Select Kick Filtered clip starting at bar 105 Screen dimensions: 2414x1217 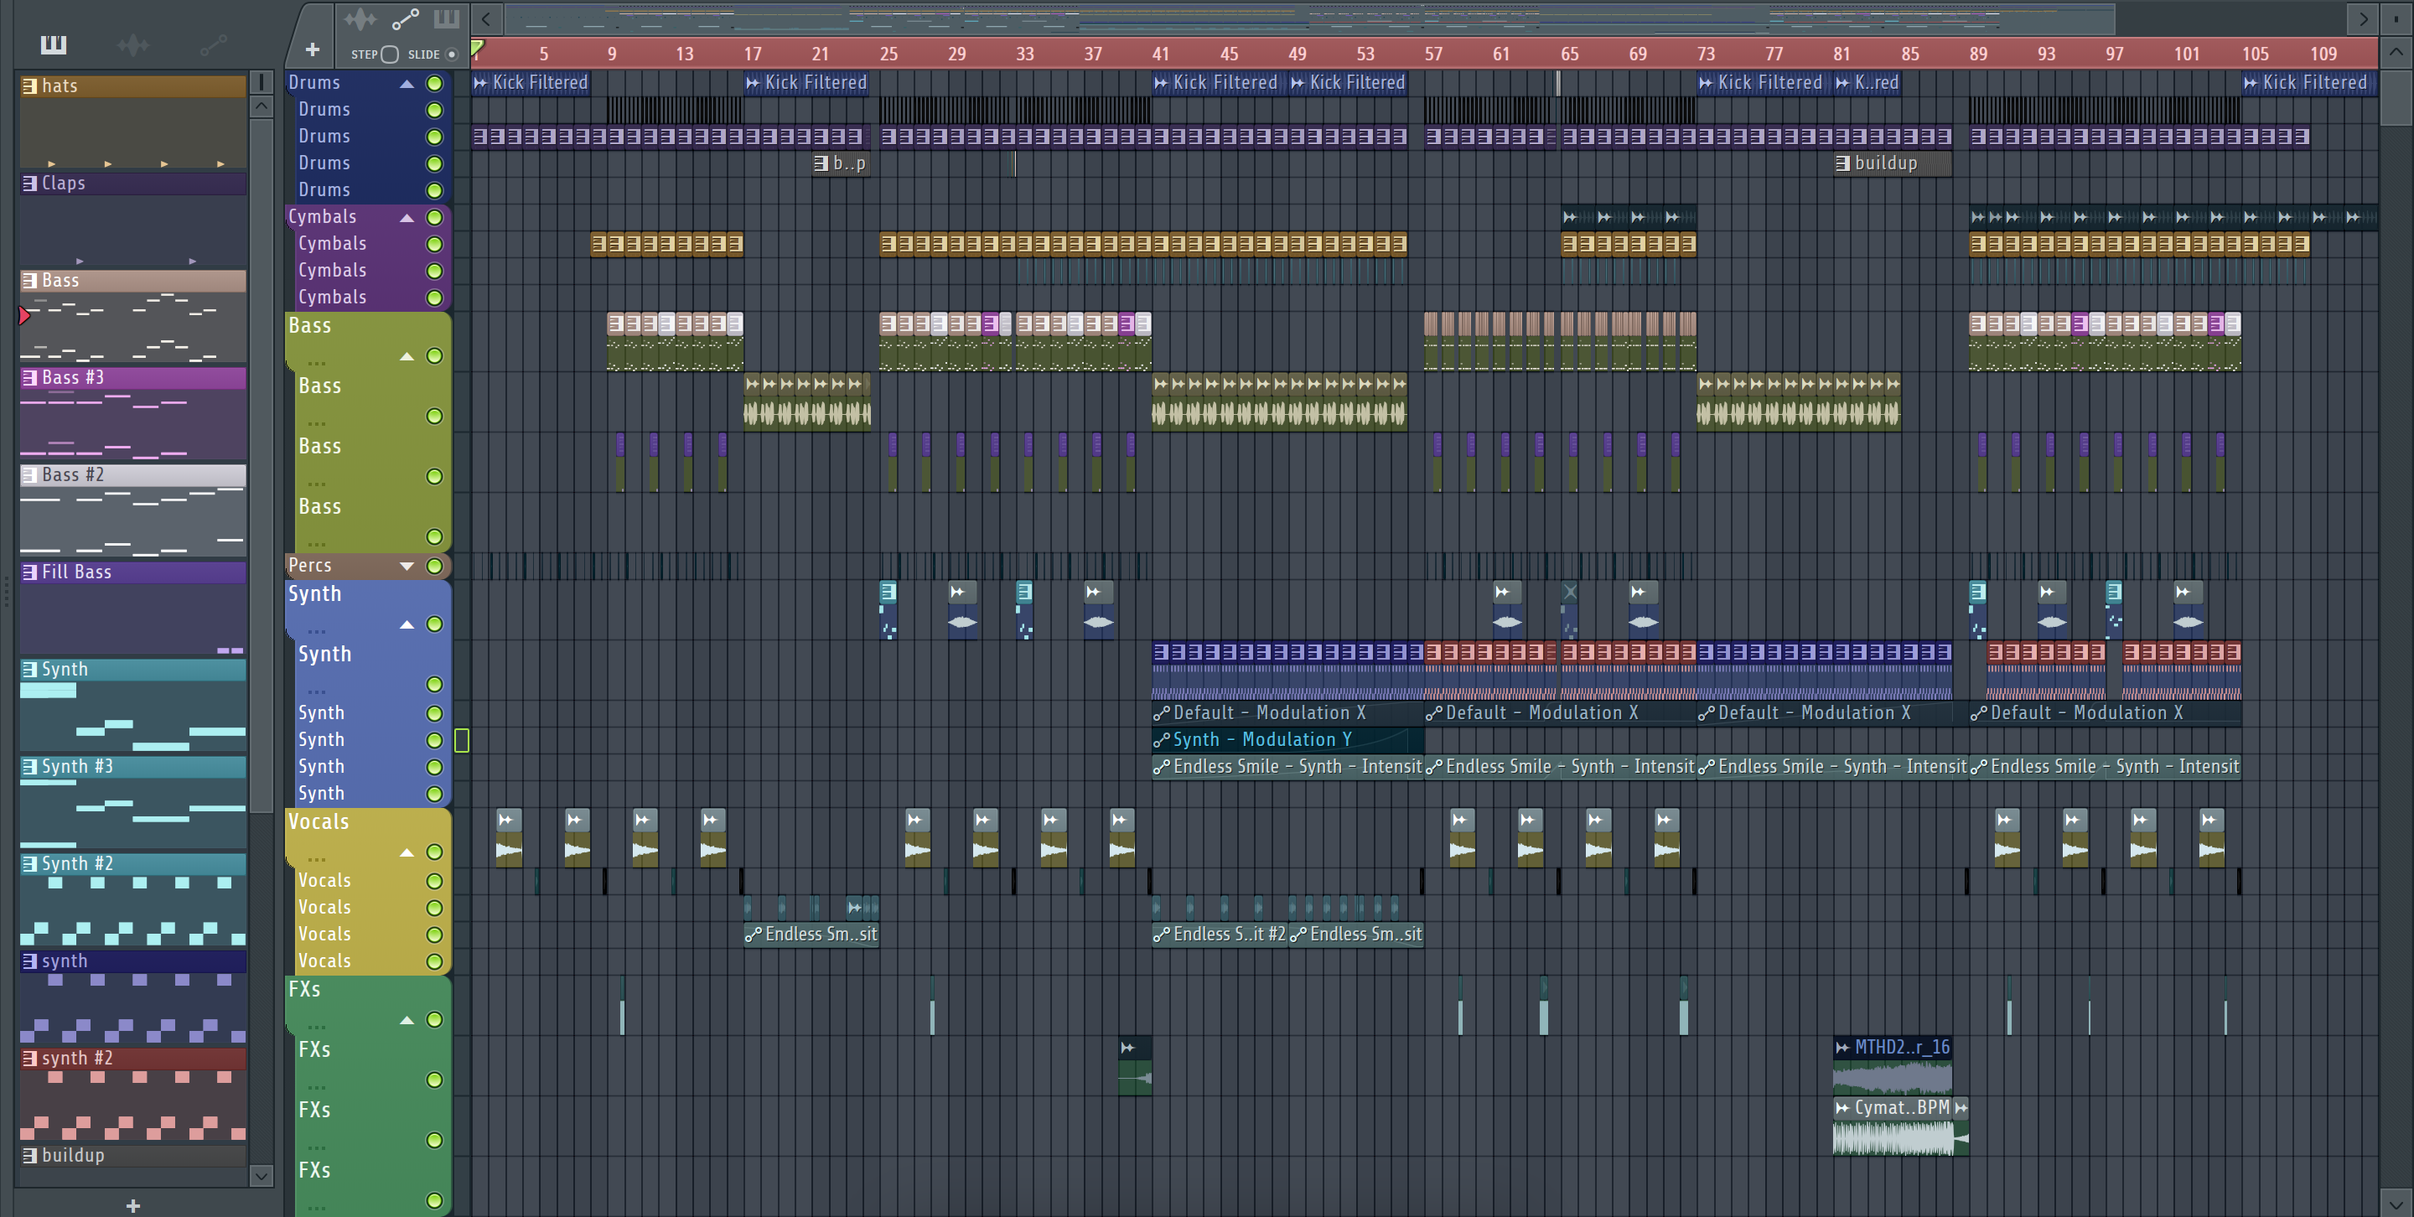[2308, 83]
